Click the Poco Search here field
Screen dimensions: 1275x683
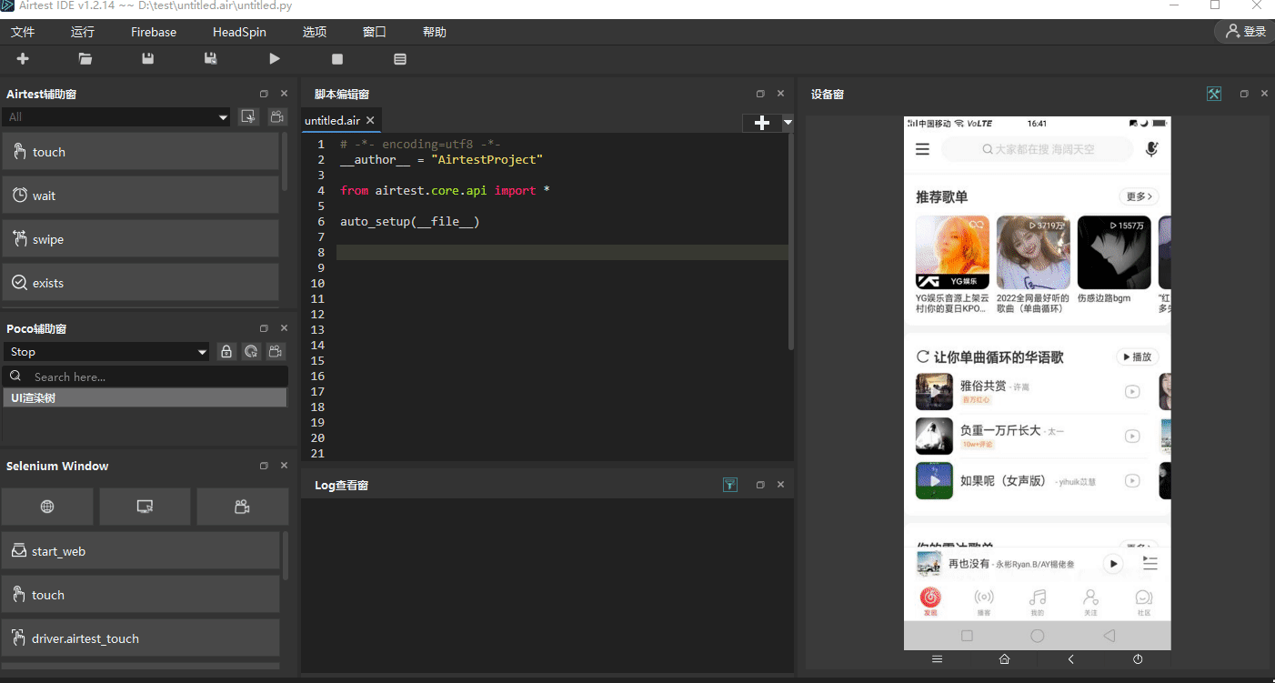[146, 377]
